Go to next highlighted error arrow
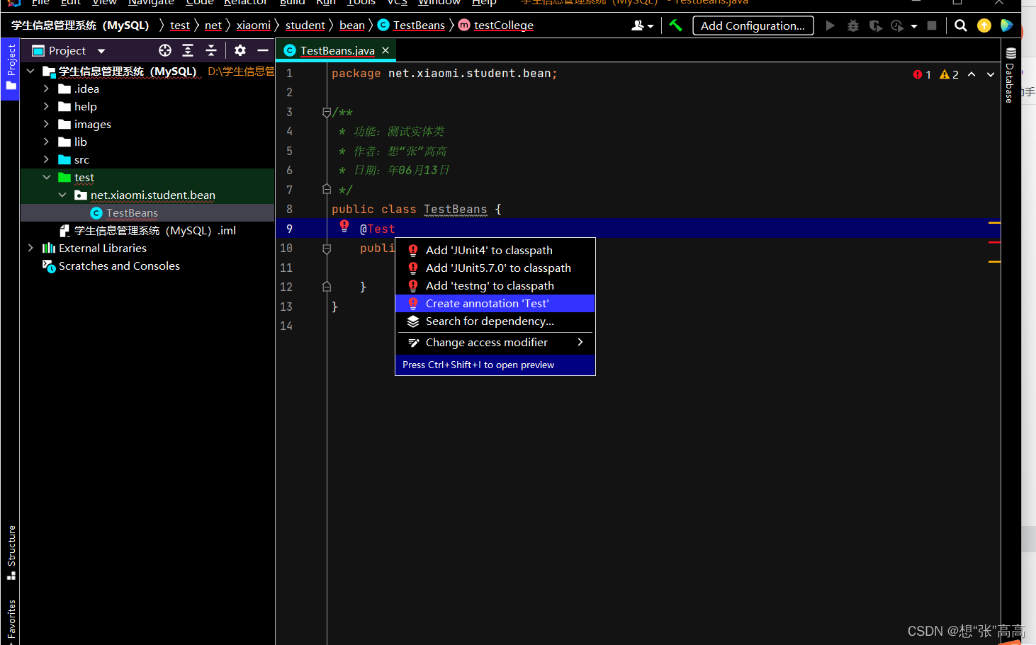1036x645 pixels. point(991,74)
